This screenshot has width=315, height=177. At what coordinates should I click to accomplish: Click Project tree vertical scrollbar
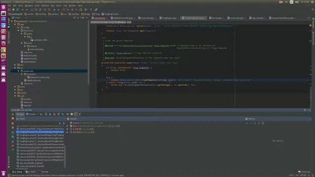coord(89,52)
